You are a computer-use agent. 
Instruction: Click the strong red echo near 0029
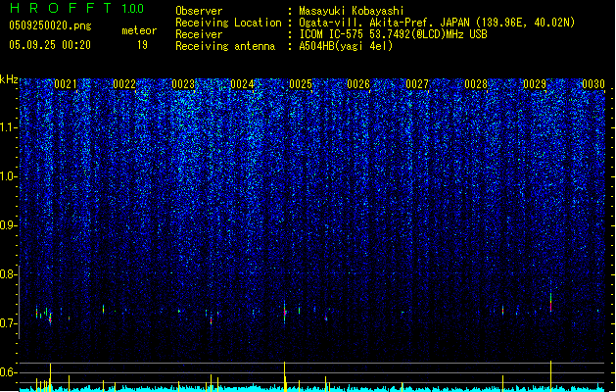[550, 303]
